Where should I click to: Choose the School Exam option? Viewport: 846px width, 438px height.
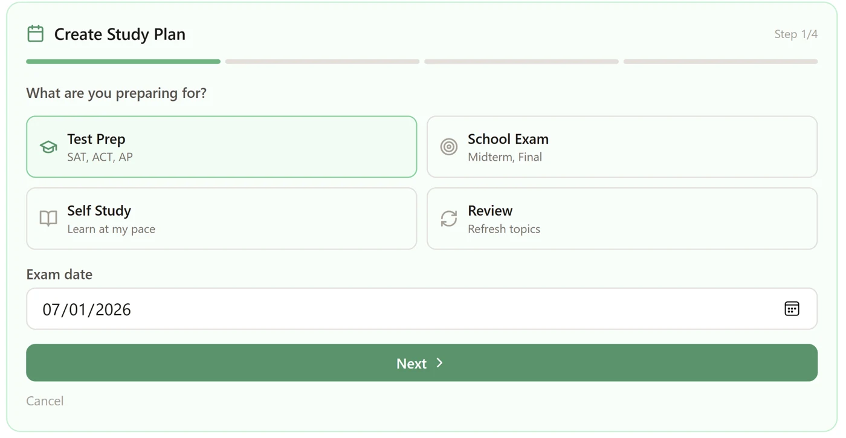(x=622, y=147)
